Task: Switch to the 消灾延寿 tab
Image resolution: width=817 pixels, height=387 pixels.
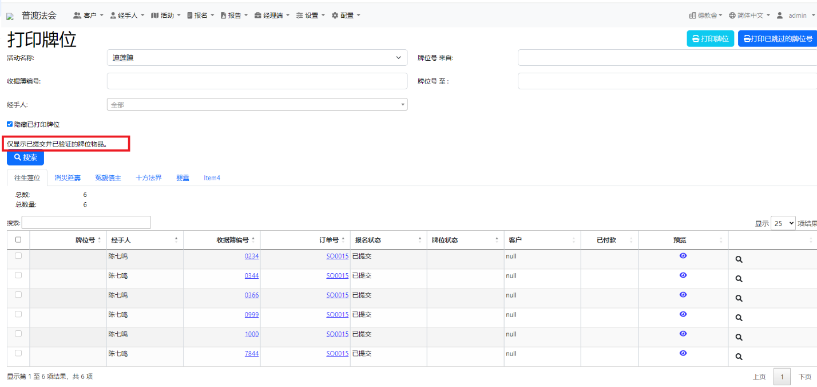Action: [67, 178]
